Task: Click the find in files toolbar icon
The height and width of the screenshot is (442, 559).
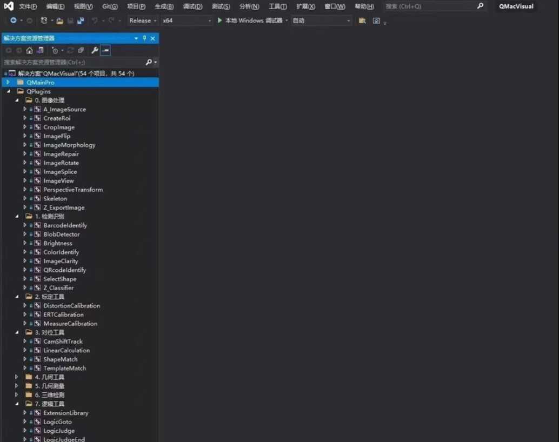Action: [362, 21]
